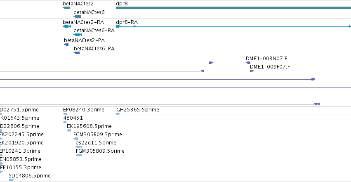Open the betaNACtes2 gene label
This screenshot has width=351, height=182.
pyautogui.click(x=78, y=4)
